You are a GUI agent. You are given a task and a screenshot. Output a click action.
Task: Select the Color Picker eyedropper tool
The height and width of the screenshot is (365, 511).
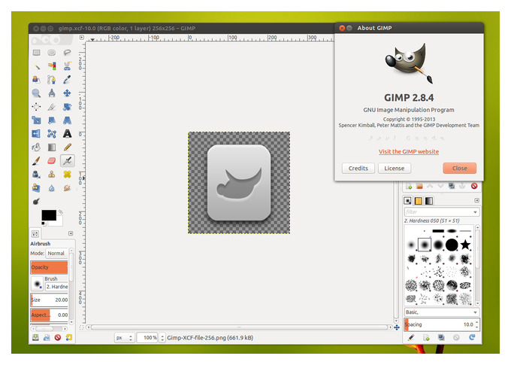tap(67, 80)
